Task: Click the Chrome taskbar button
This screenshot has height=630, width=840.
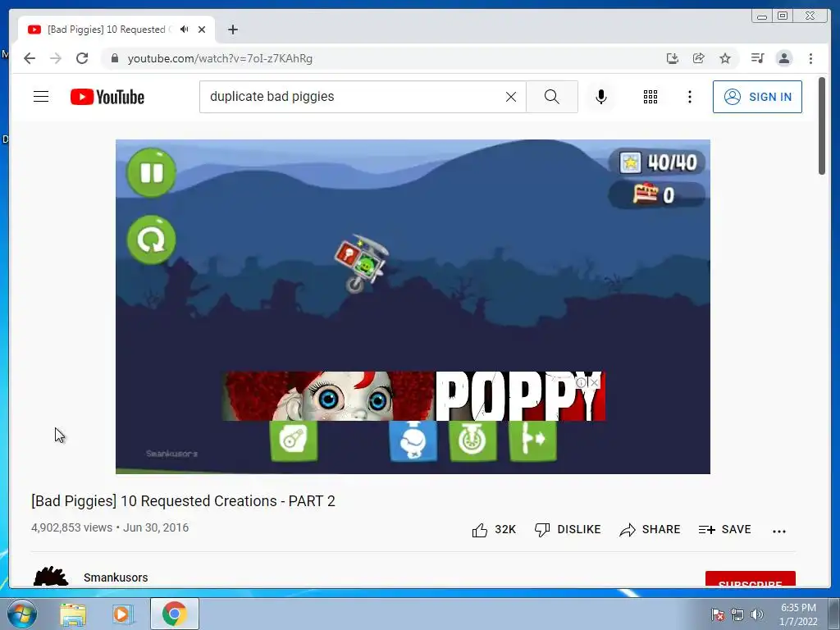Action: [x=174, y=614]
